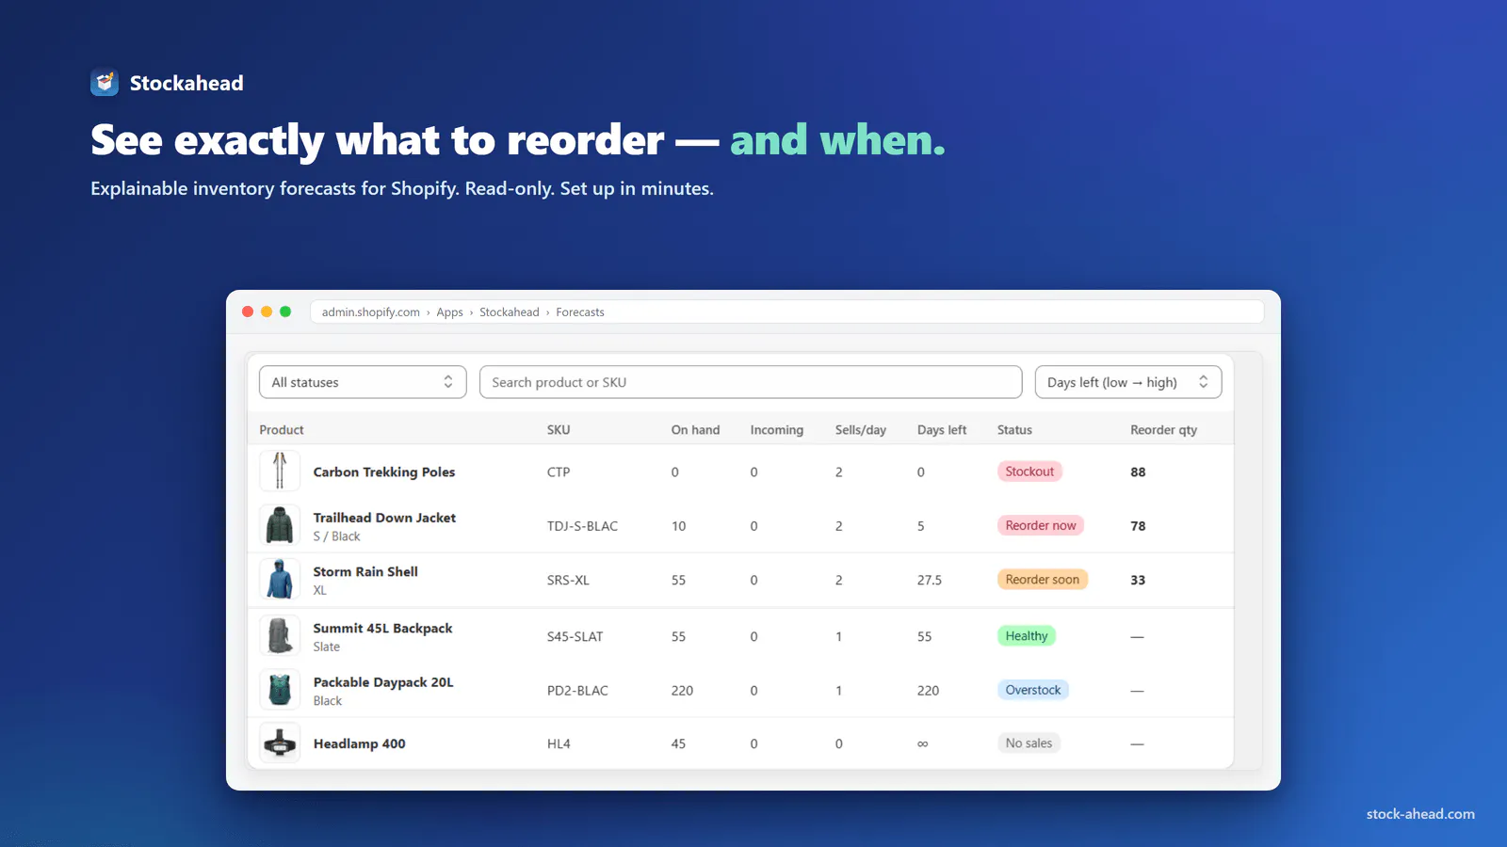Select the Carbon Trekking Poles product name
Image resolution: width=1507 pixels, height=847 pixels.
(384, 472)
